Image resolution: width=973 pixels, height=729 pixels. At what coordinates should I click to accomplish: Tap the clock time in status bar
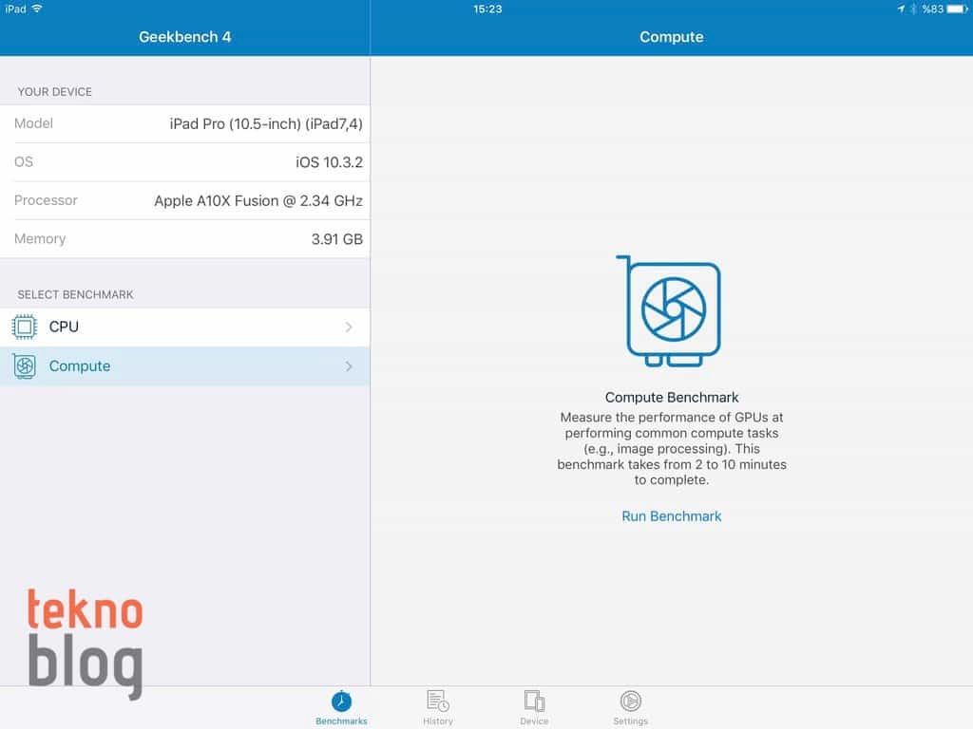tap(486, 9)
